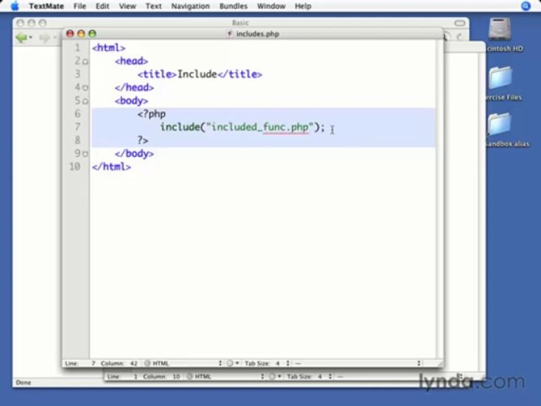Open Tab Size dropdown in Basic window status bar
The image size is (541, 406).
pyautogui.click(x=309, y=376)
